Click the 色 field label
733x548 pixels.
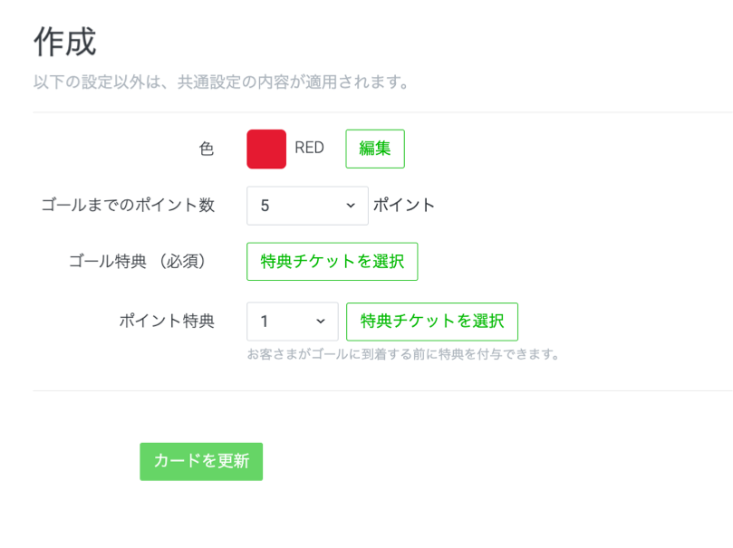(x=207, y=149)
